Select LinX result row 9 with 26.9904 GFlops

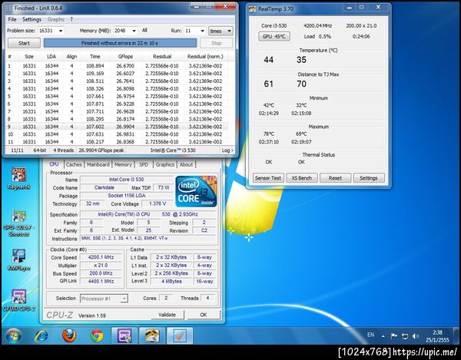pos(117,127)
